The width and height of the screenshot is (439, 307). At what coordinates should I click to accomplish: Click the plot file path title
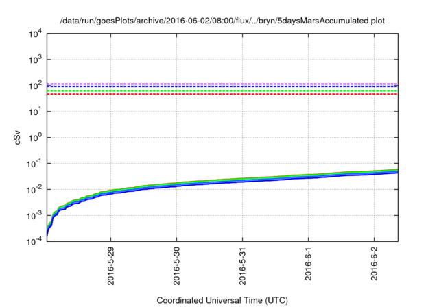point(222,21)
